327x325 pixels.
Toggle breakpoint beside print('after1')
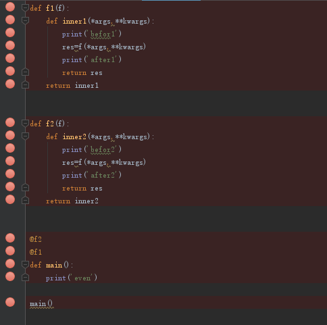pyautogui.click(x=10, y=58)
